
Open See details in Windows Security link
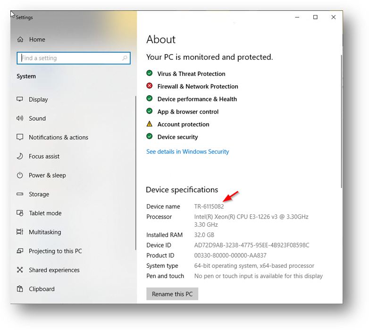[x=187, y=152]
